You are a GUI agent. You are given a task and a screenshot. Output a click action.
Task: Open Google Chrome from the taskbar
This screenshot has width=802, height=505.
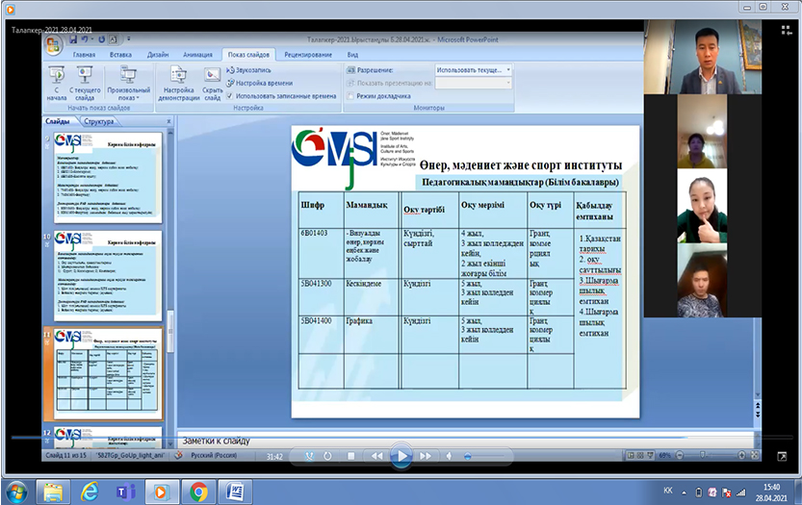(198, 492)
